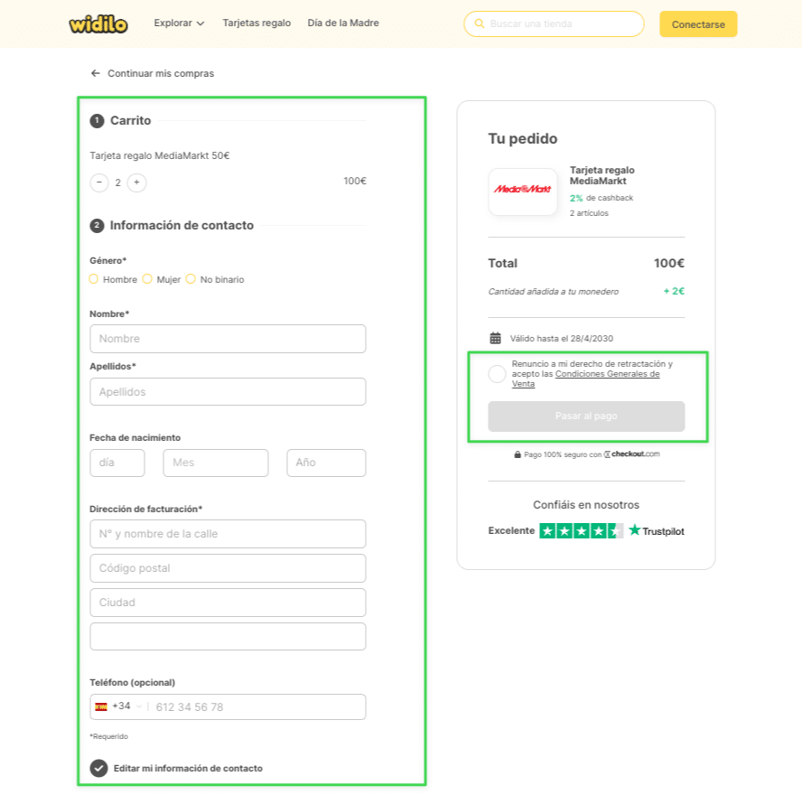Image resolution: width=802 pixels, height=795 pixels.
Task: Select the Hombre gender option
Action: click(94, 279)
